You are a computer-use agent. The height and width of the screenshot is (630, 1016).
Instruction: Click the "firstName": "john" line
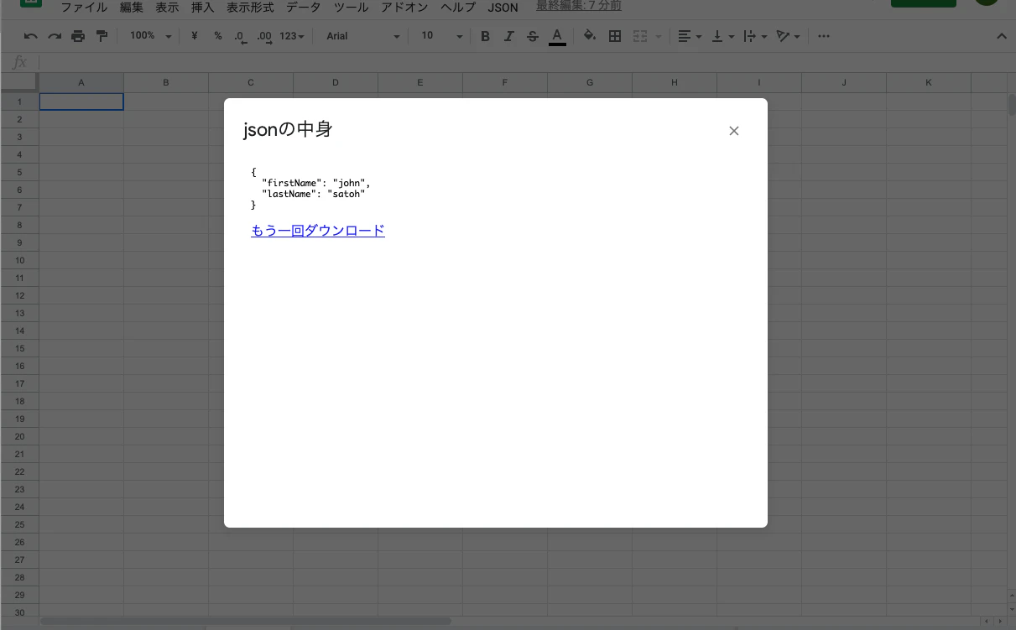click(315, 183)
